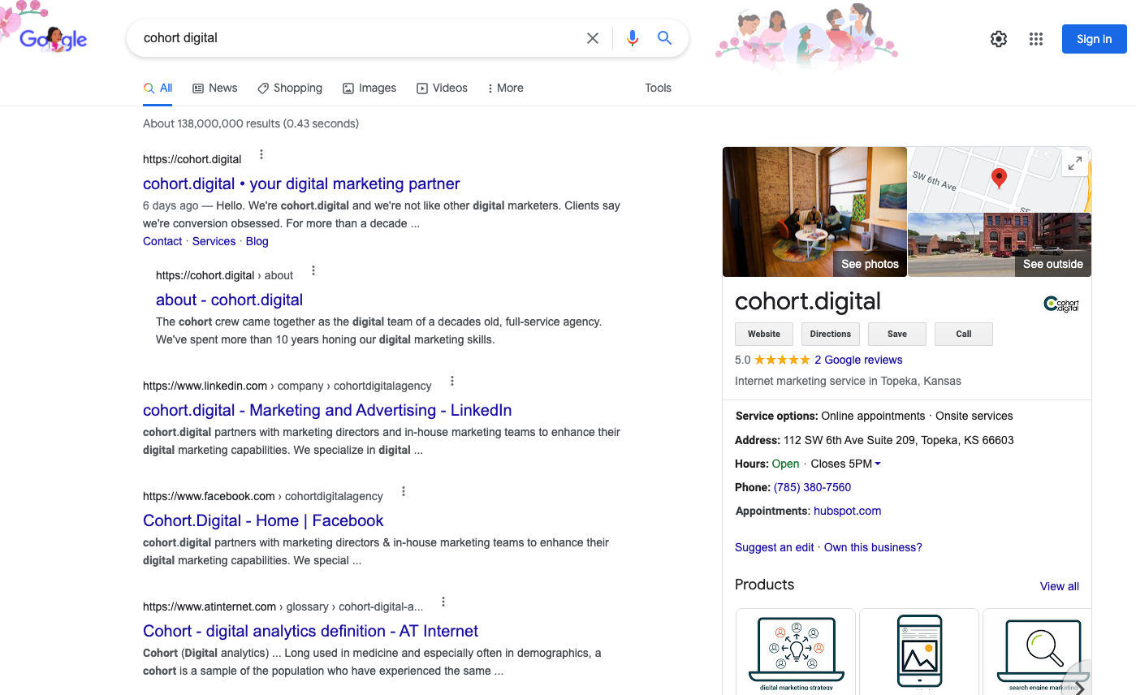Open the See outside street view thumbnail

tap(1000, 245)
